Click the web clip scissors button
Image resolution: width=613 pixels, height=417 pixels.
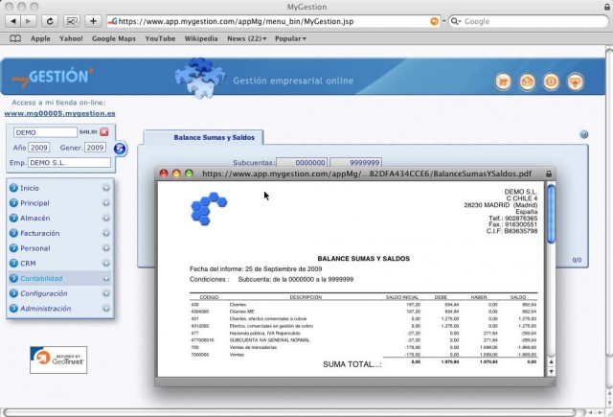click(x=72, y=21)
